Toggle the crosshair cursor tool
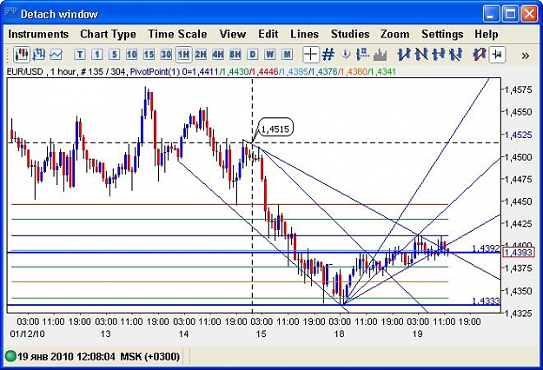 coord(311,55)
